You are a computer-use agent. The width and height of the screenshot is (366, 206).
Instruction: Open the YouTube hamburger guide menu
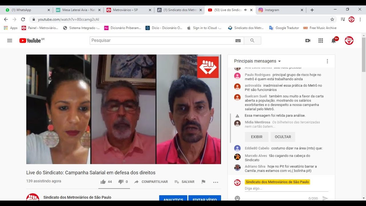pyautogui.click(x=10, y=41)
